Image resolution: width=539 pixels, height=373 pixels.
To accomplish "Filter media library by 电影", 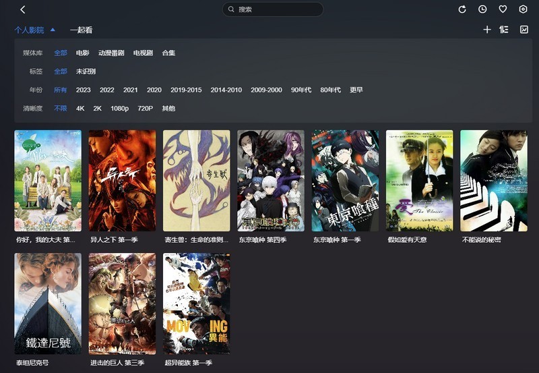I will 82,53.
